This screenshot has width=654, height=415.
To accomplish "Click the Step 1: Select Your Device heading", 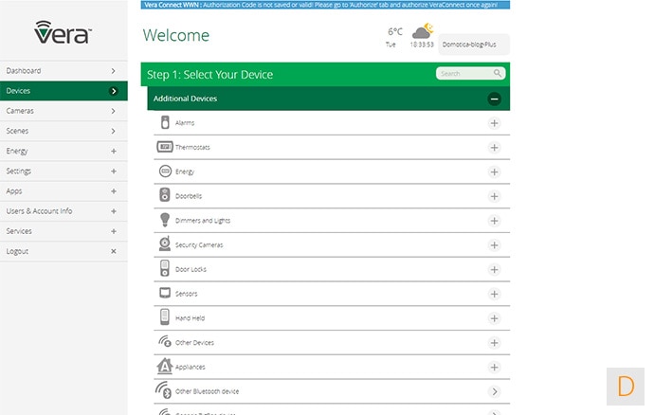I will point(209,74).
